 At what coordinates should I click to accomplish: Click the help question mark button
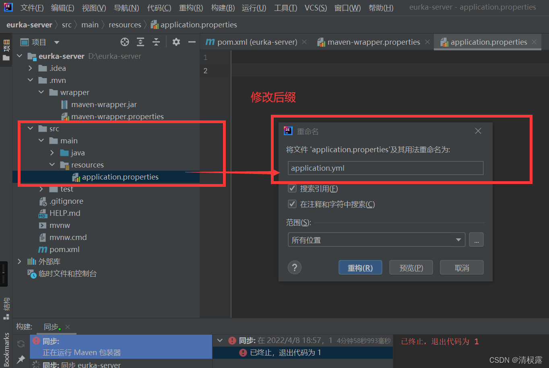295,267
